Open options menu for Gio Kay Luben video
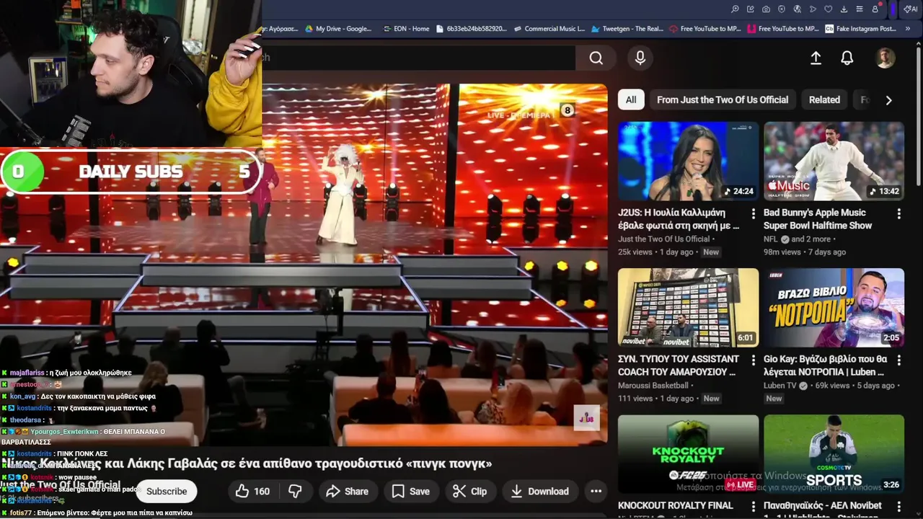The height and width of the screenshot is (519, 923). point(898,360)
